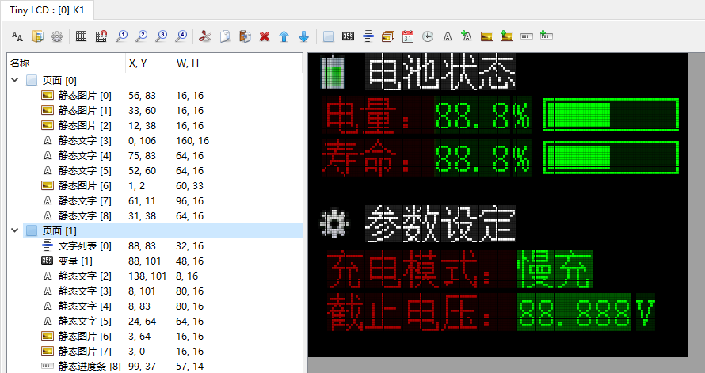Image resolution: width=705 pixels, height=373 pixels.
Task: Insert dynamic picture (with plus)
Action: click(x=507, y=36)
